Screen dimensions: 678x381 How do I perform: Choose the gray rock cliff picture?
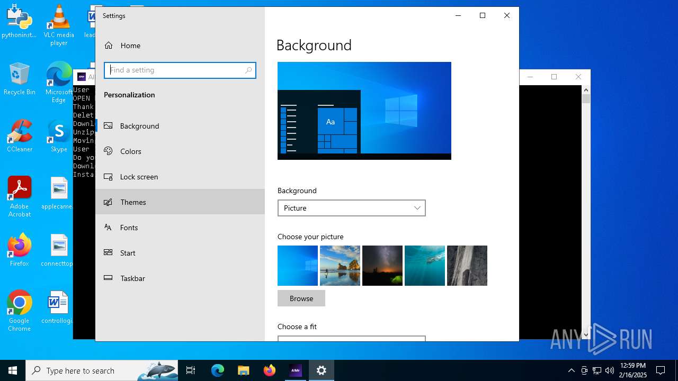click(467, 266)
